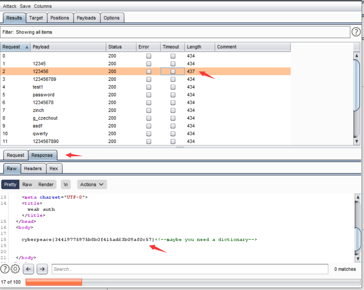The height and width of the screenshot is (290, 364).
Task: Go to previous search match arrow
Action: click(29, 269)
